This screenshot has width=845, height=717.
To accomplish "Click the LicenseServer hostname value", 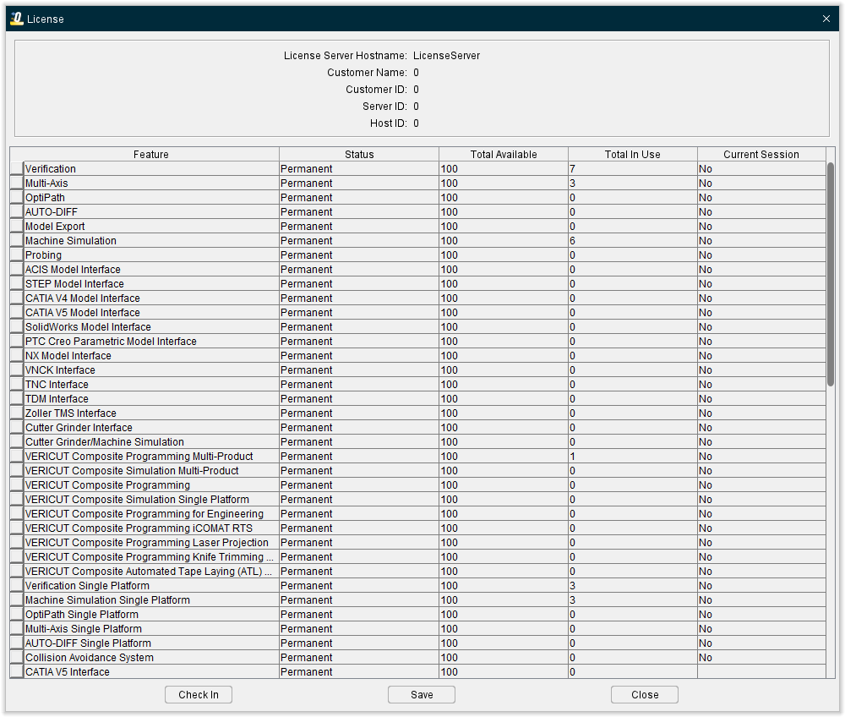I will coord(446,56).
